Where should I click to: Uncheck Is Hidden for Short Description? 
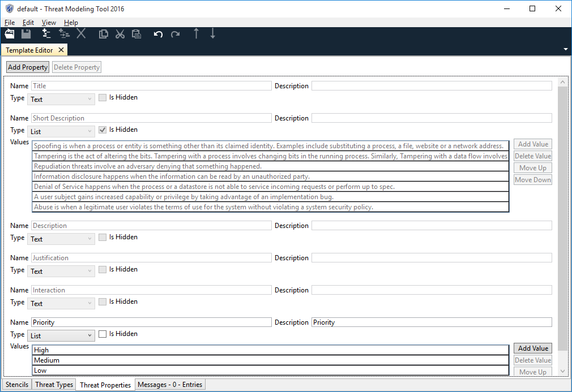pos(102,130)
